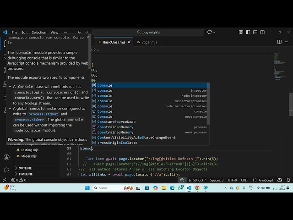Go back using the navigation arrow
The height and width of the screenshot is (220, 293).
79,32
